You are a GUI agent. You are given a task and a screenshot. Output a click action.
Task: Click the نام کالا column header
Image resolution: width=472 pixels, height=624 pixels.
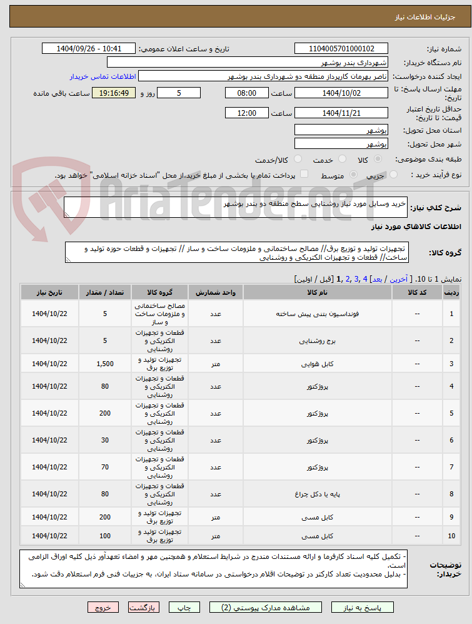pos(318,292)
